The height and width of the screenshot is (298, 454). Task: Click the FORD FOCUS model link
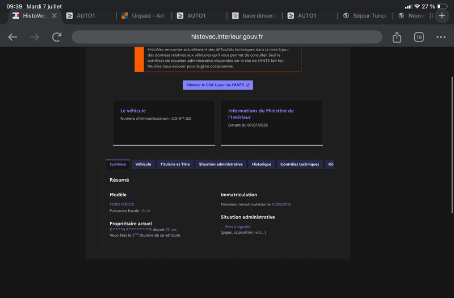121,204
